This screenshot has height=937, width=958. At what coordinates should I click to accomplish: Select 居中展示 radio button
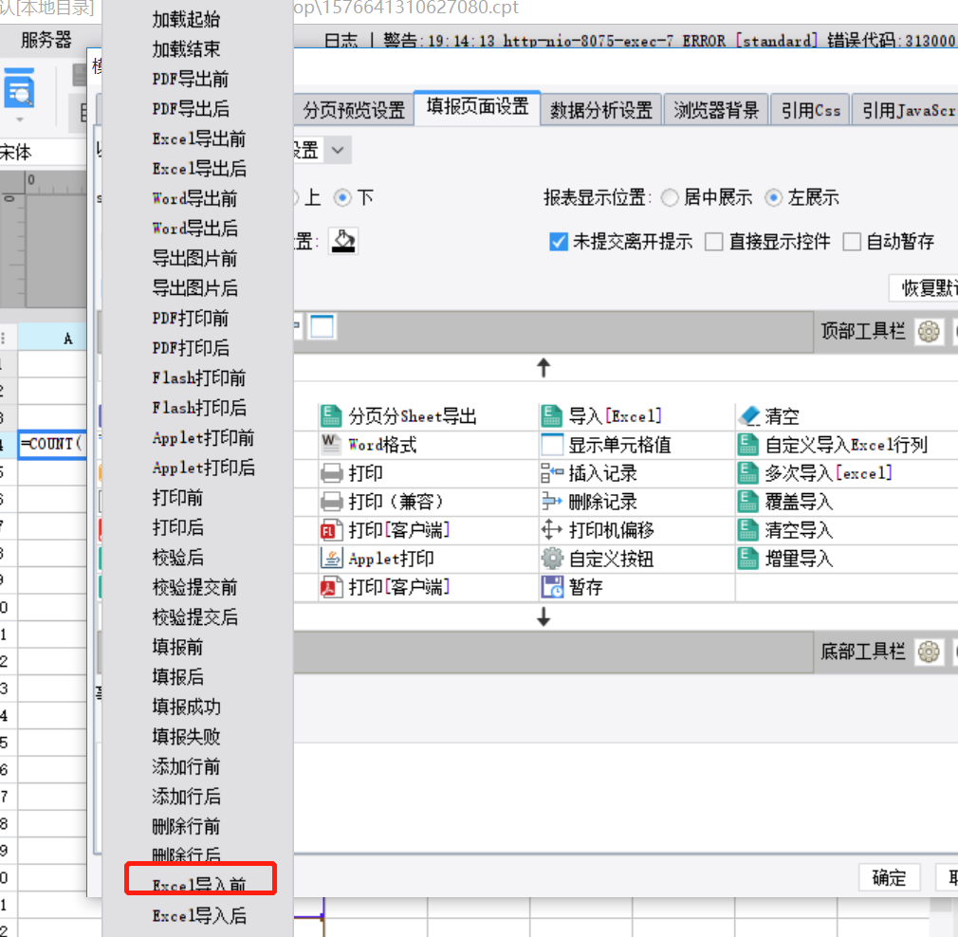tap(671, 198)
